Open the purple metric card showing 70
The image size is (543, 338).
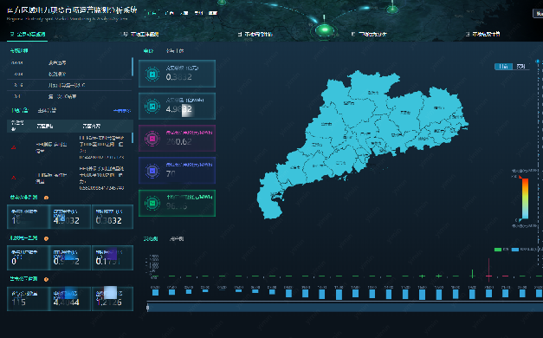(177, 170)
